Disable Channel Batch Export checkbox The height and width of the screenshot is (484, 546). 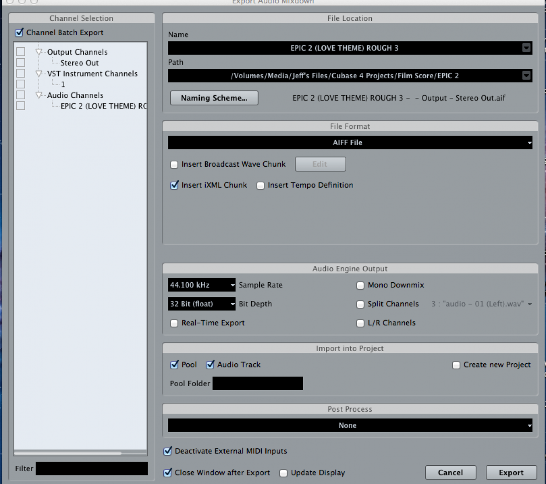click(19, 32)
